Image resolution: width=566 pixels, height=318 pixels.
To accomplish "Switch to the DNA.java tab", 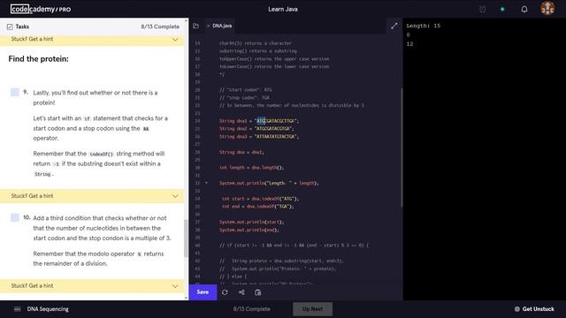I will tap(222, 26).
